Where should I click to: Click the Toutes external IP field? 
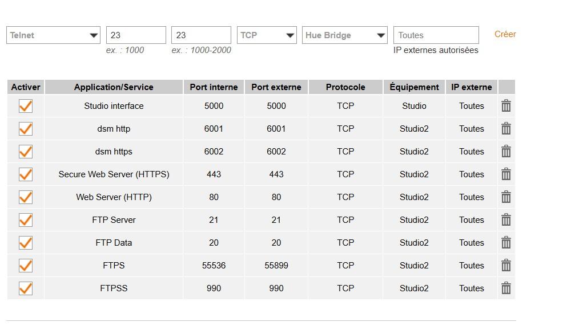pyautogui.click(x=436, y=35)
